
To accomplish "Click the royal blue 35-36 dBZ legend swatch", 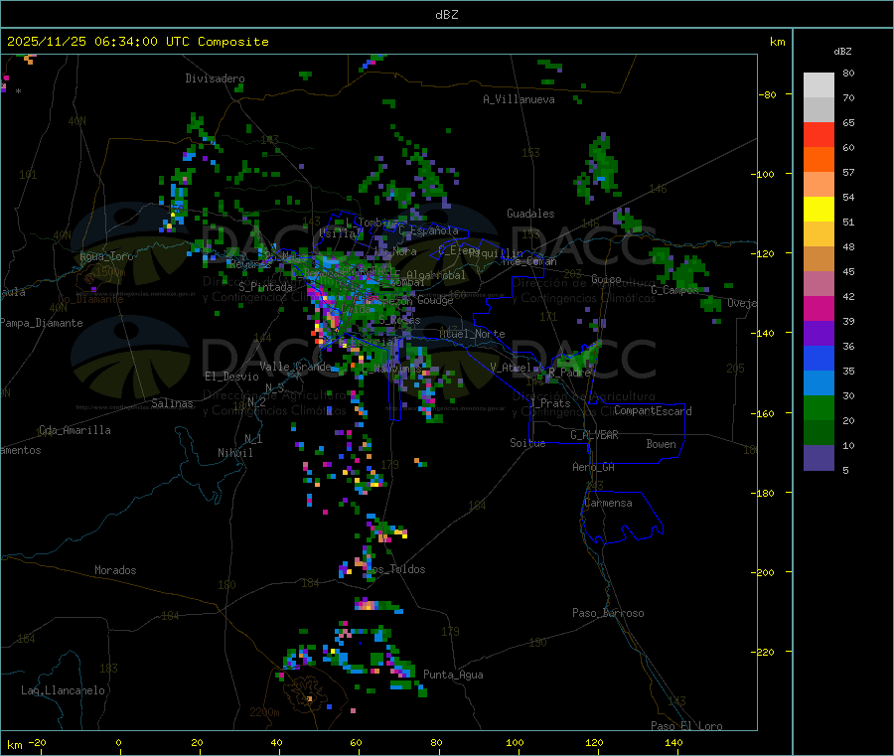I will tap(819, 359).
